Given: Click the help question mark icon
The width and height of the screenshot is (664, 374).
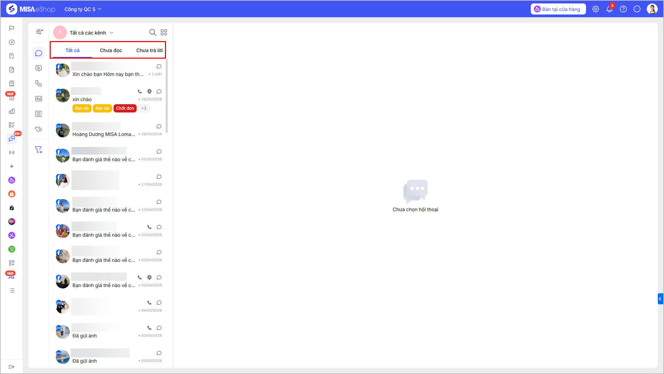Looking at the screenshot, I should click(x=623, y=9).
